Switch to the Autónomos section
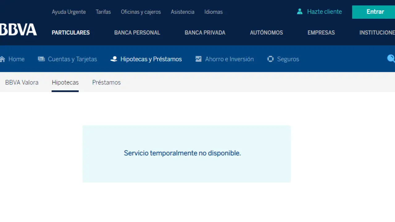 point(266,33)
